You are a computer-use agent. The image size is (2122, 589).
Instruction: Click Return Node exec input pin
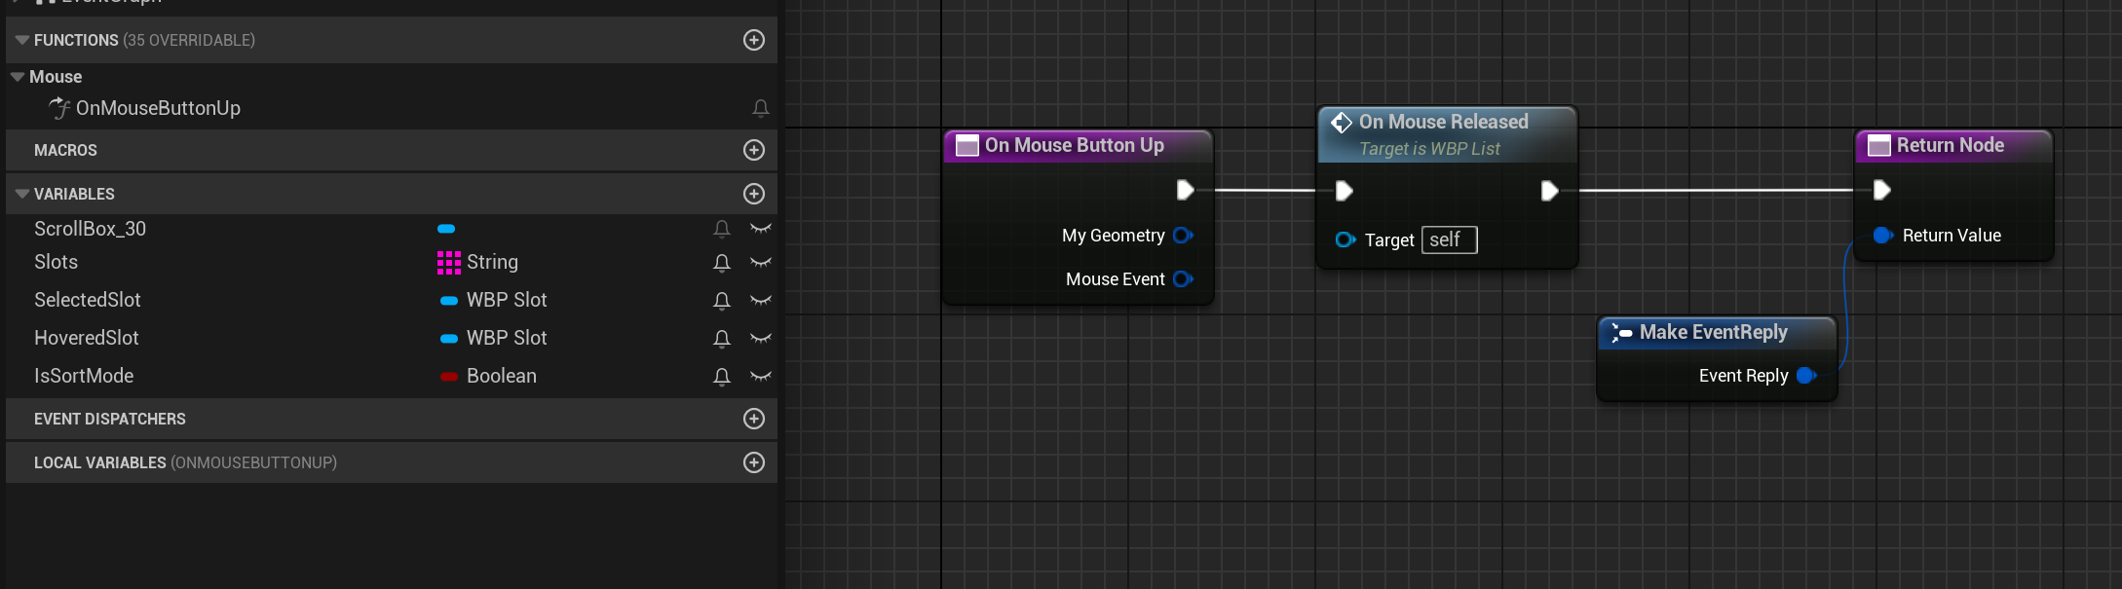click(x=1882, y=190)
